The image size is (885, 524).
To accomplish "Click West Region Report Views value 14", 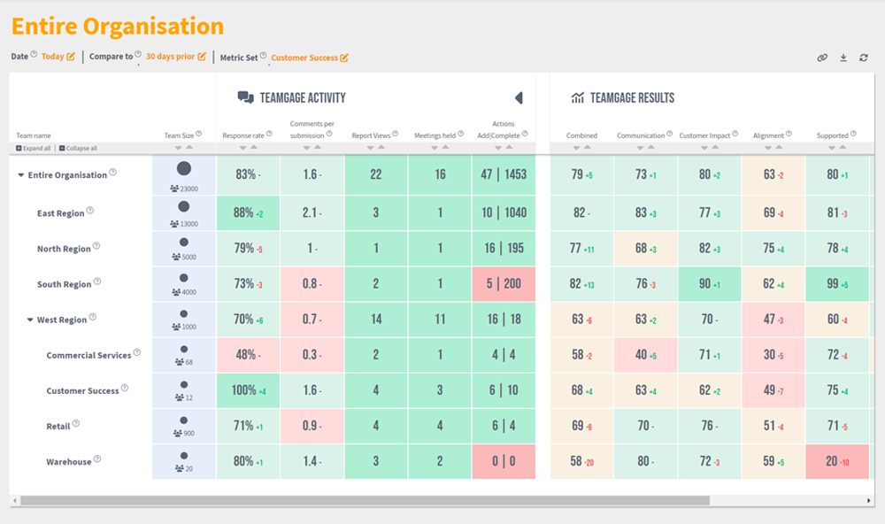I will pyautogui.click(x=376, y=320).
